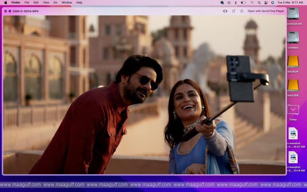
Task: Click the date and time Tue 4 Mar 9:17 AM
Action: click(290, 2)
